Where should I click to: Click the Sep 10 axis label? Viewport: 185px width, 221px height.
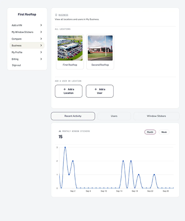tap(104, 191)
